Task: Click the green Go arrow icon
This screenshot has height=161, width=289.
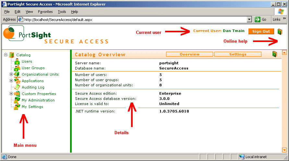Action: 257,19
